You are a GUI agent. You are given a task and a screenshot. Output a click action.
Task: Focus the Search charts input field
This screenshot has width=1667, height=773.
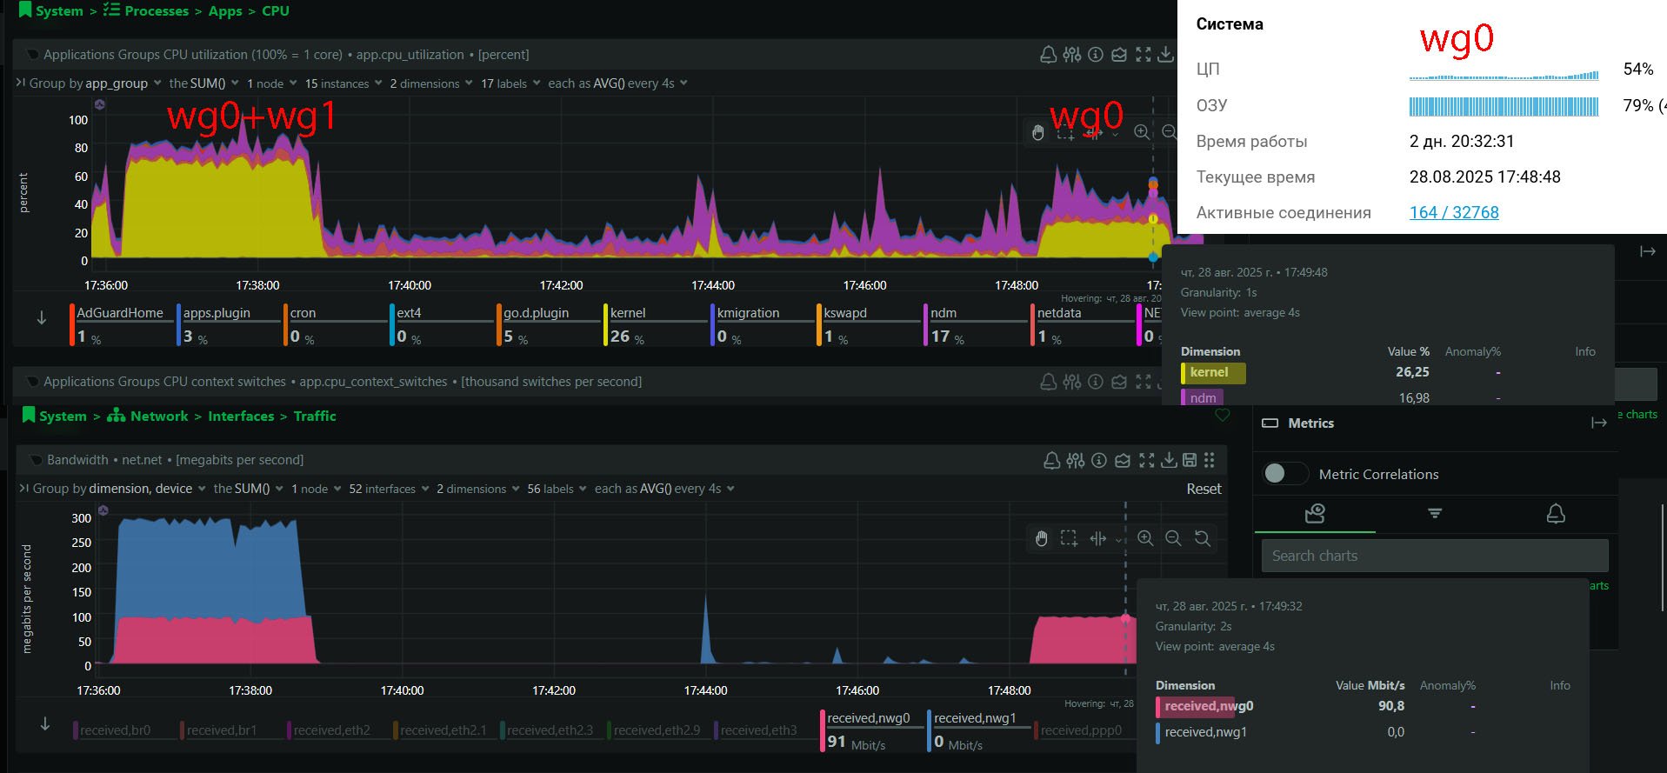[x=1435, y=556]
